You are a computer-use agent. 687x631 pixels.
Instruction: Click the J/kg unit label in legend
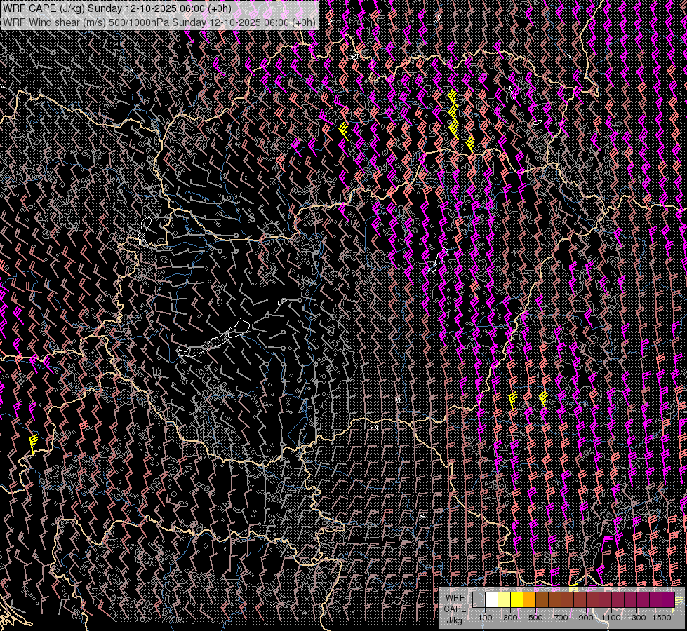455,620
